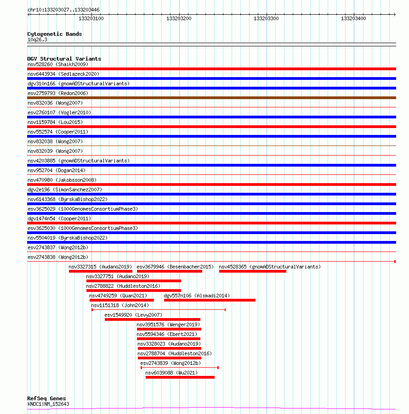Click the blue bar under nsv6443934
This screenshot has height=414, width=409.
tap(211, 78)
